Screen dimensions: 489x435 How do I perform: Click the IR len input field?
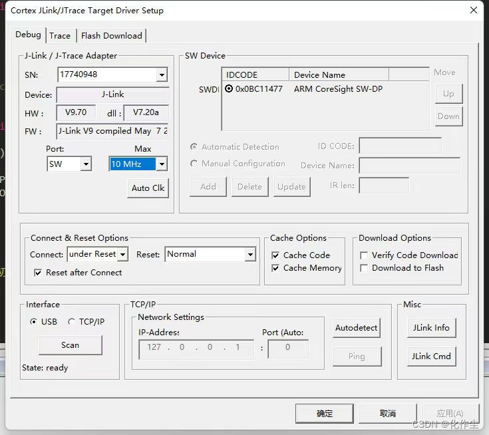tap(384, 186)
